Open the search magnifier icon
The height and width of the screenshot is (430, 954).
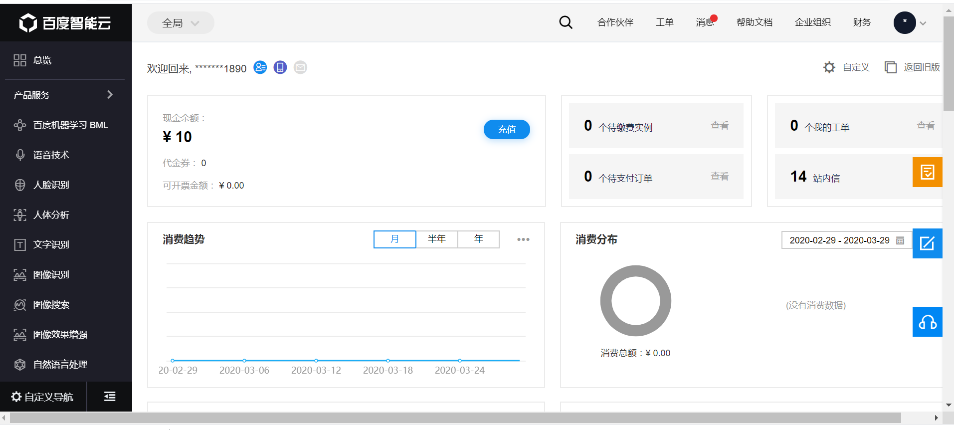pos(566,22)
